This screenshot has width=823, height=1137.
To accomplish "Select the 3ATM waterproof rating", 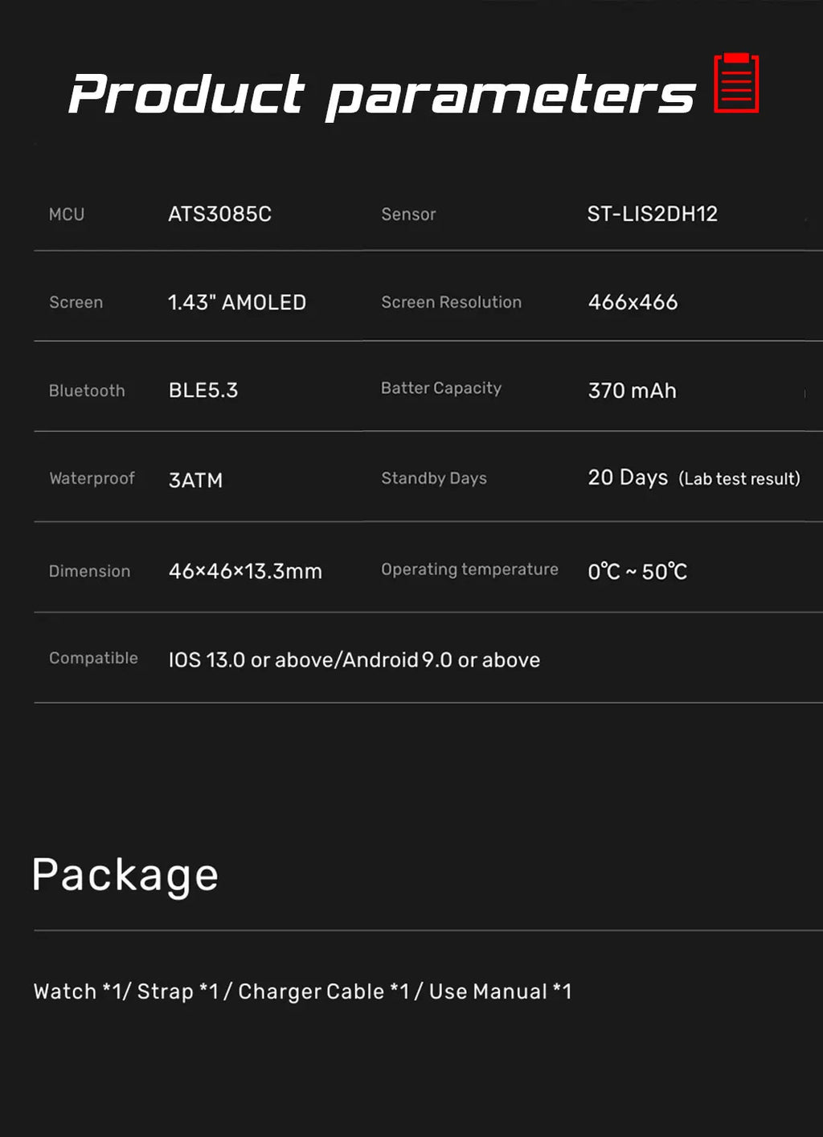I will pos(195,480).
